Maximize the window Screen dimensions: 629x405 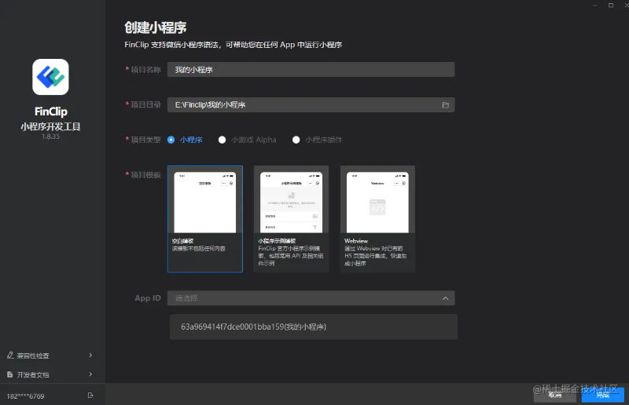point(611,5)
